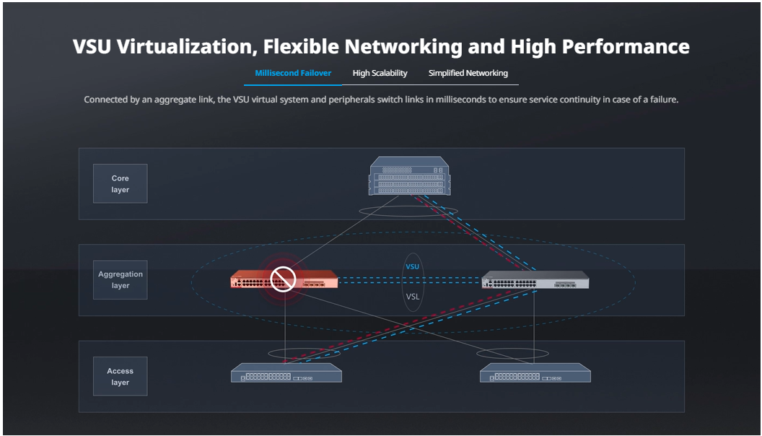Click the blue VSU label

coord(412,266)
